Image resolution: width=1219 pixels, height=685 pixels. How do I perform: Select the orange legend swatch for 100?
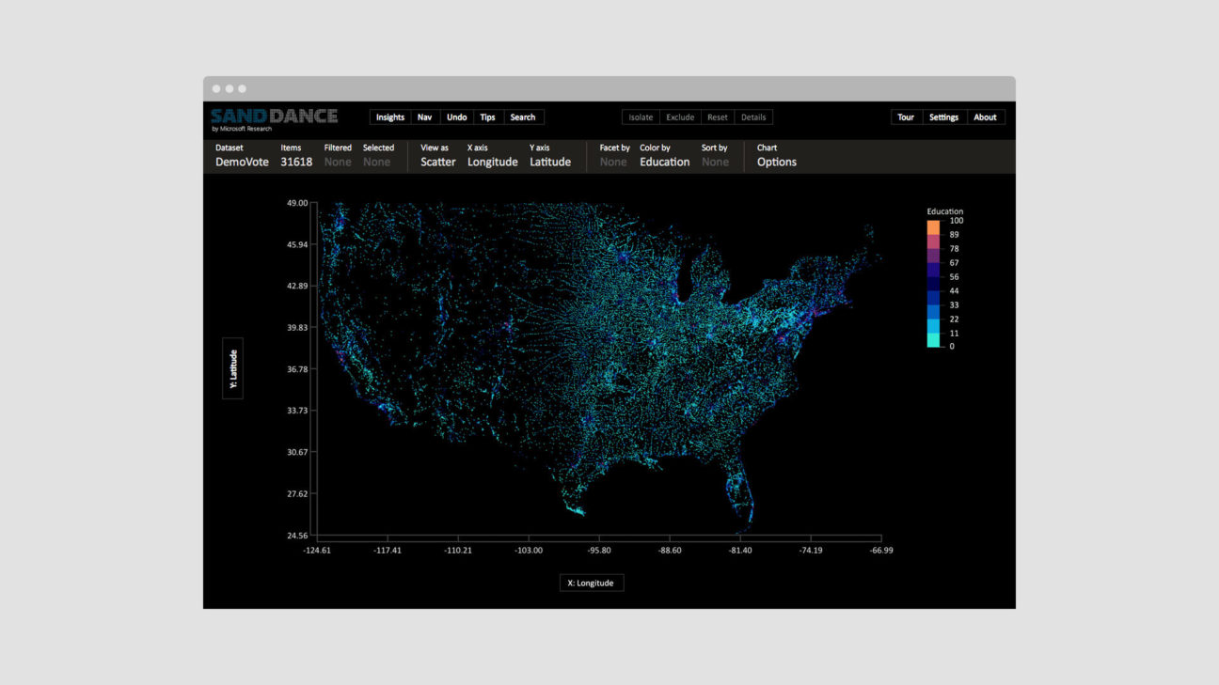tap(933, 227)
